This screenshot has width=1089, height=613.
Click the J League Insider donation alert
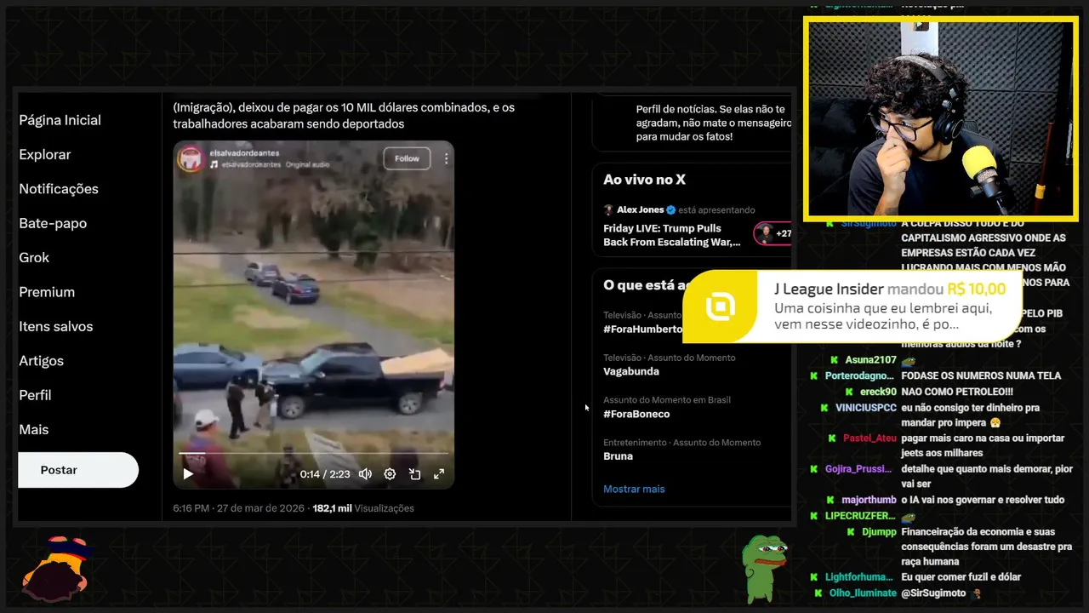(852, 306)
